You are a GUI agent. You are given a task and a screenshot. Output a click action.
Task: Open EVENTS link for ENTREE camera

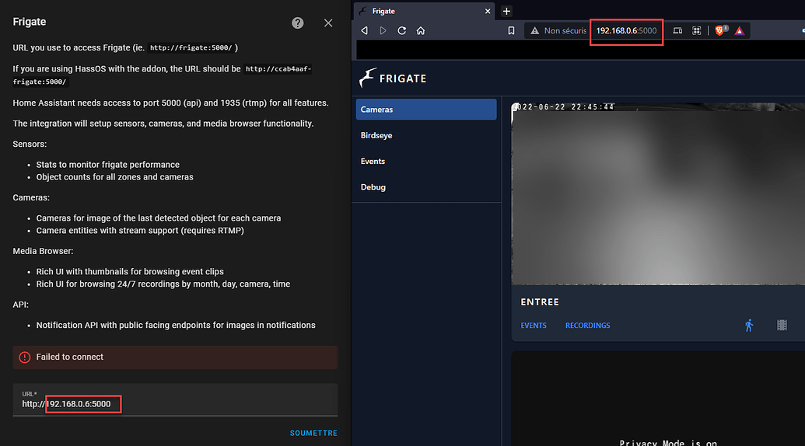pyautogui.click(x=534, y=326)
